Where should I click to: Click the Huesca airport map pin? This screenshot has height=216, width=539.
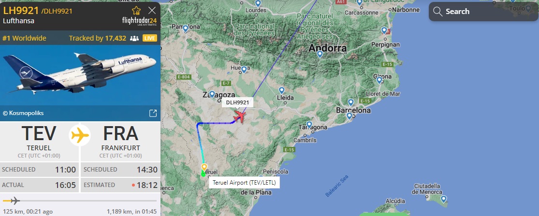click(x=244, y=70)
